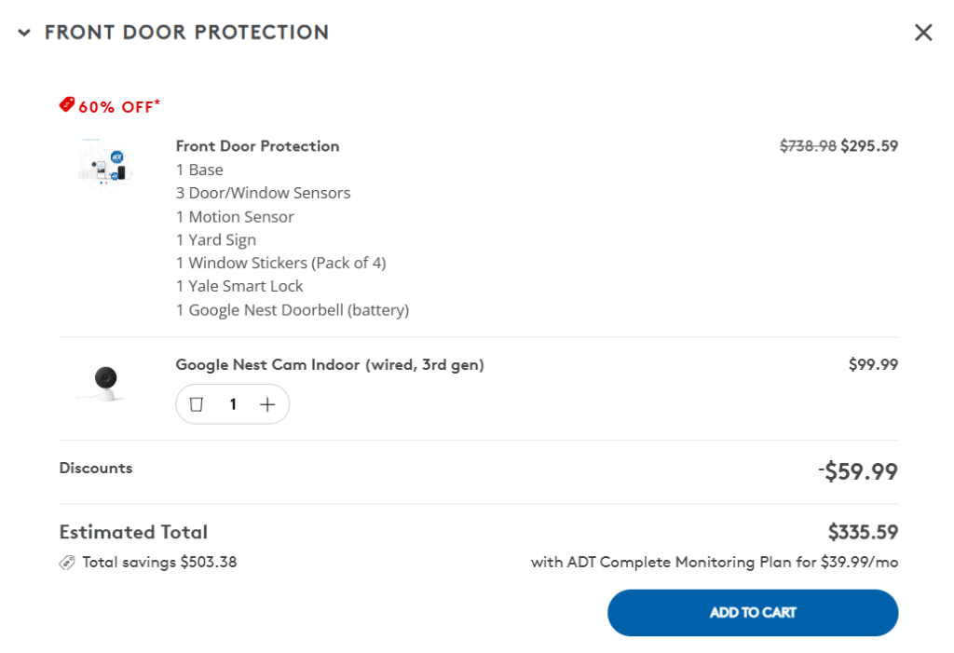The image size is (954, 653).
Task: Click the struck-through $738.98 original price
Action: click(808, 146)
